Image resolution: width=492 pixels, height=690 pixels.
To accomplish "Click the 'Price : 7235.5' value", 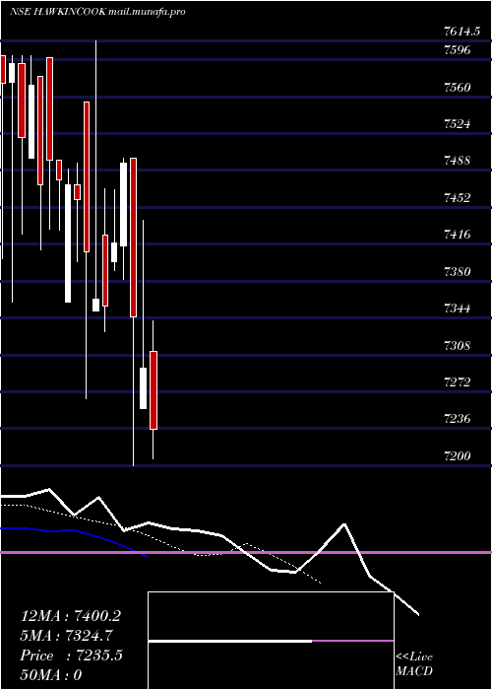I will [x=71, y=655].
